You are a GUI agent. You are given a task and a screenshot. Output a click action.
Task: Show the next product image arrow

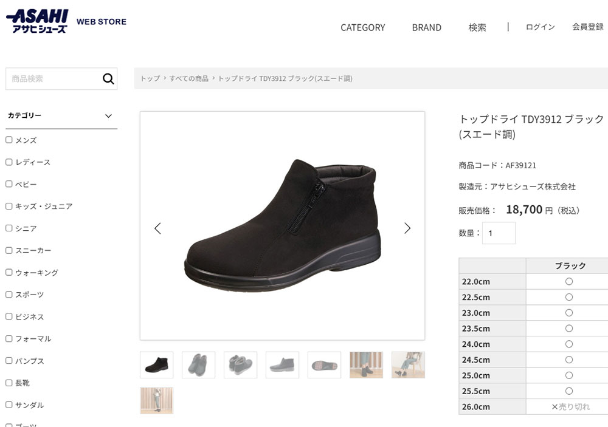click(407, 228)
